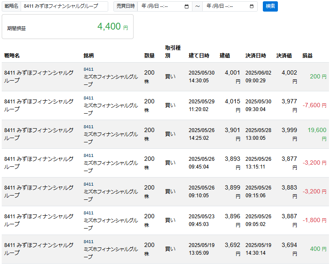Click the 建て日時 column header

(199, 56)
